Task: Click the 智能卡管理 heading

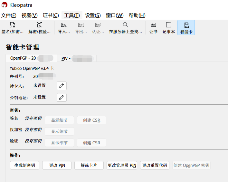Action: pyautogui.click(x=23, y=47)
